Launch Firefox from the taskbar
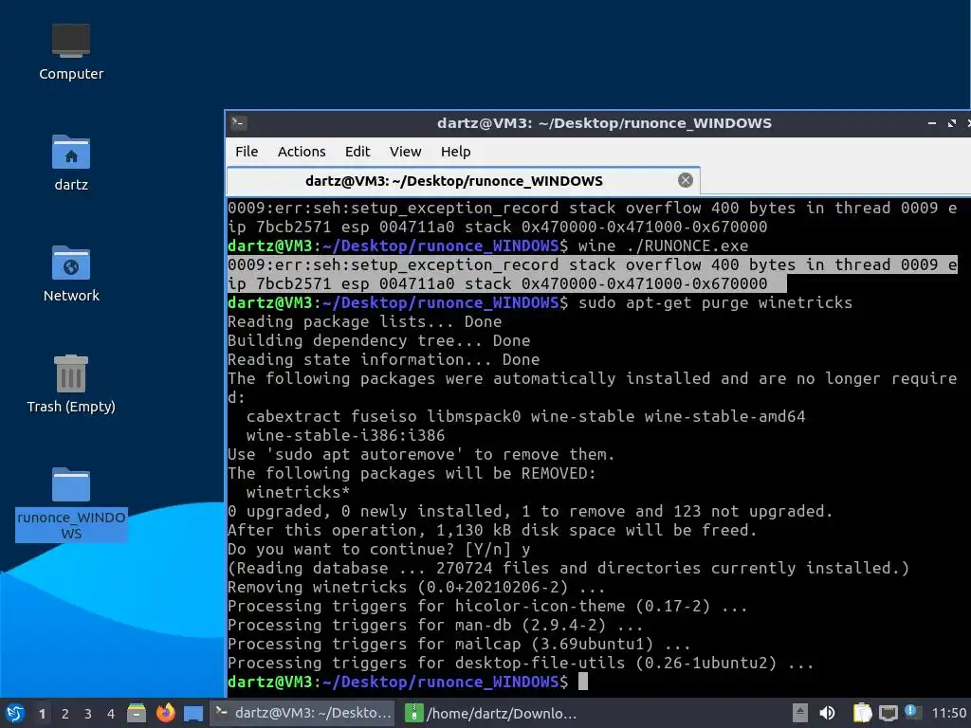Viewport: 971px width, 728px height. [x=165, y=713]
